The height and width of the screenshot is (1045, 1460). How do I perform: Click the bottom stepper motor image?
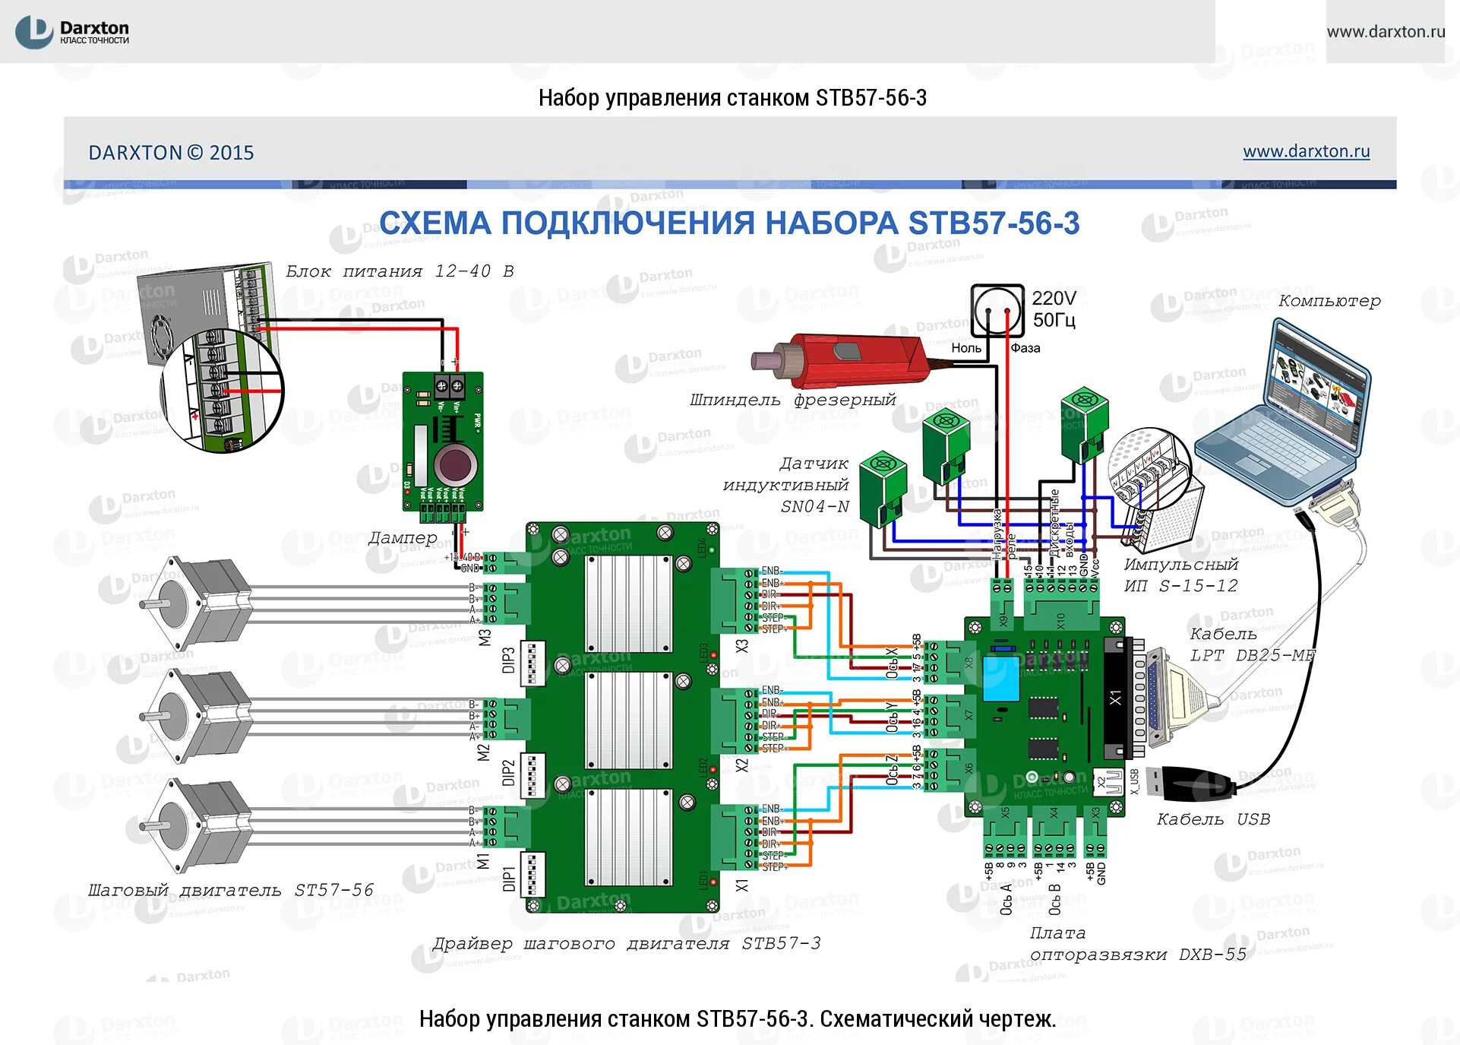[198, 826]
